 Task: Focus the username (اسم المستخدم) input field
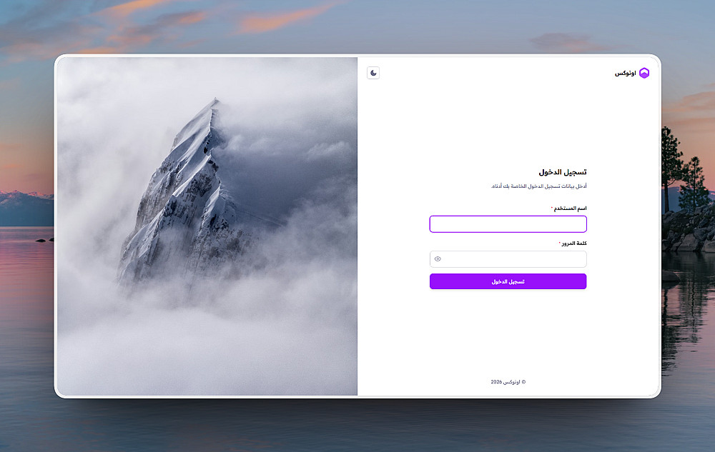[508, 224]
